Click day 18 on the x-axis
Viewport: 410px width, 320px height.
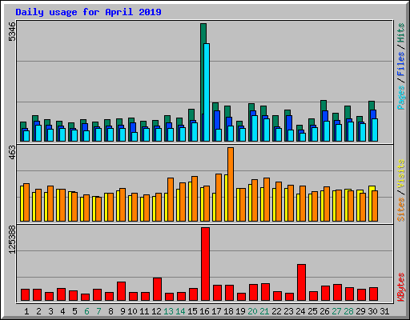pos(228,311)
